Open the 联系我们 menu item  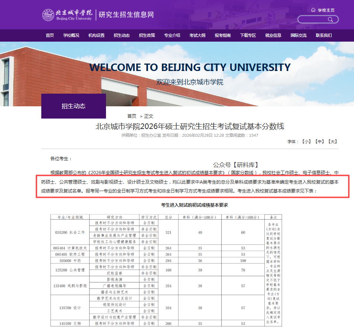(x=324, y=35)
